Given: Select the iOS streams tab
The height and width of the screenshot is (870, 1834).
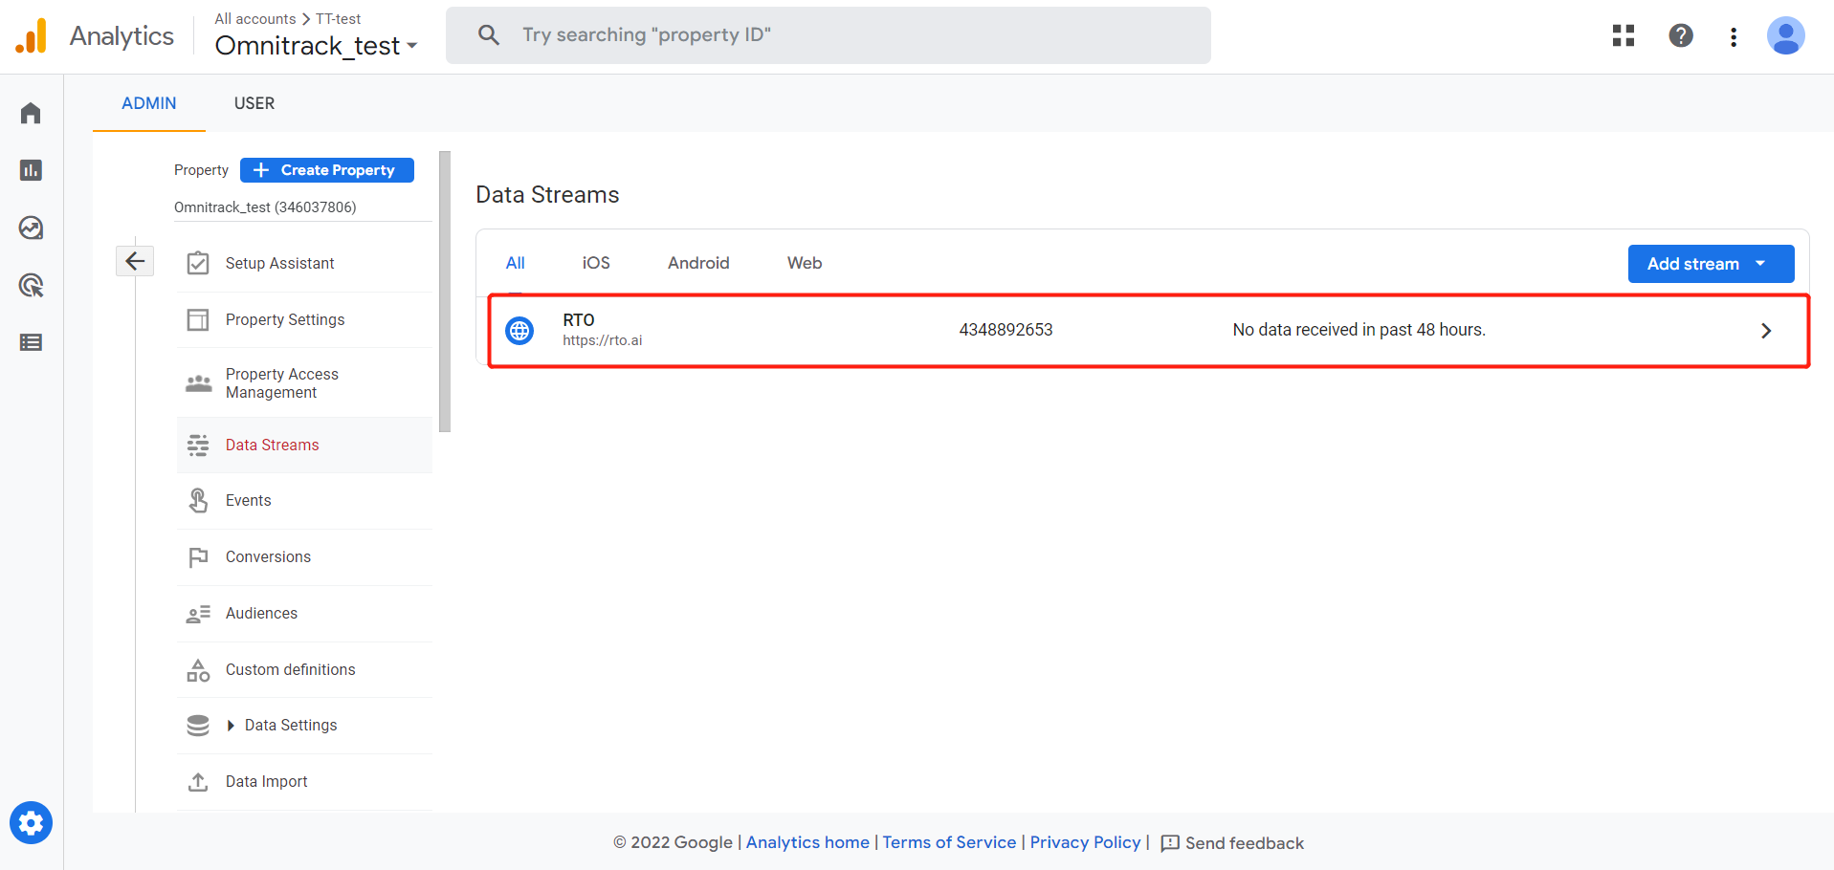Looking at the screenshot, I should click(596, 263).
